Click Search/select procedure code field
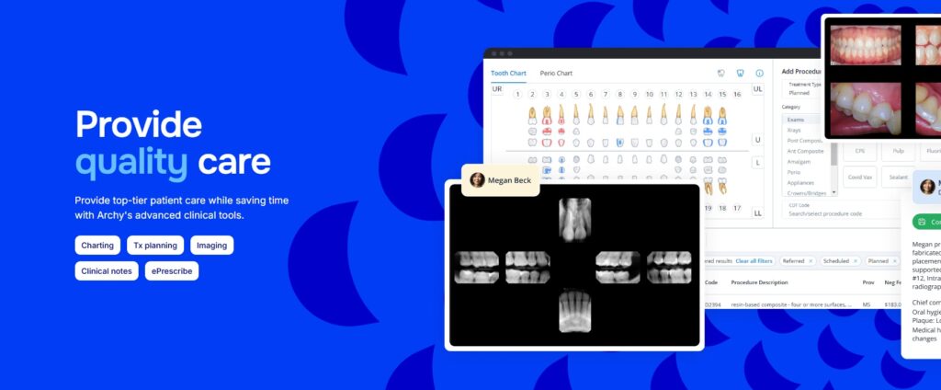 (x=840, y=210)
